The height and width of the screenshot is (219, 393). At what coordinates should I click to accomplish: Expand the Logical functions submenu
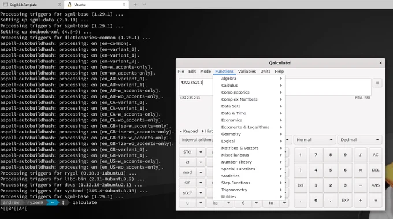click(x=249, y=141)
